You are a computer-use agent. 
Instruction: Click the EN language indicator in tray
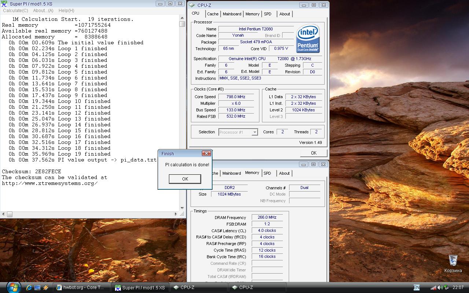pyautogui.click(x=417, y=288)
